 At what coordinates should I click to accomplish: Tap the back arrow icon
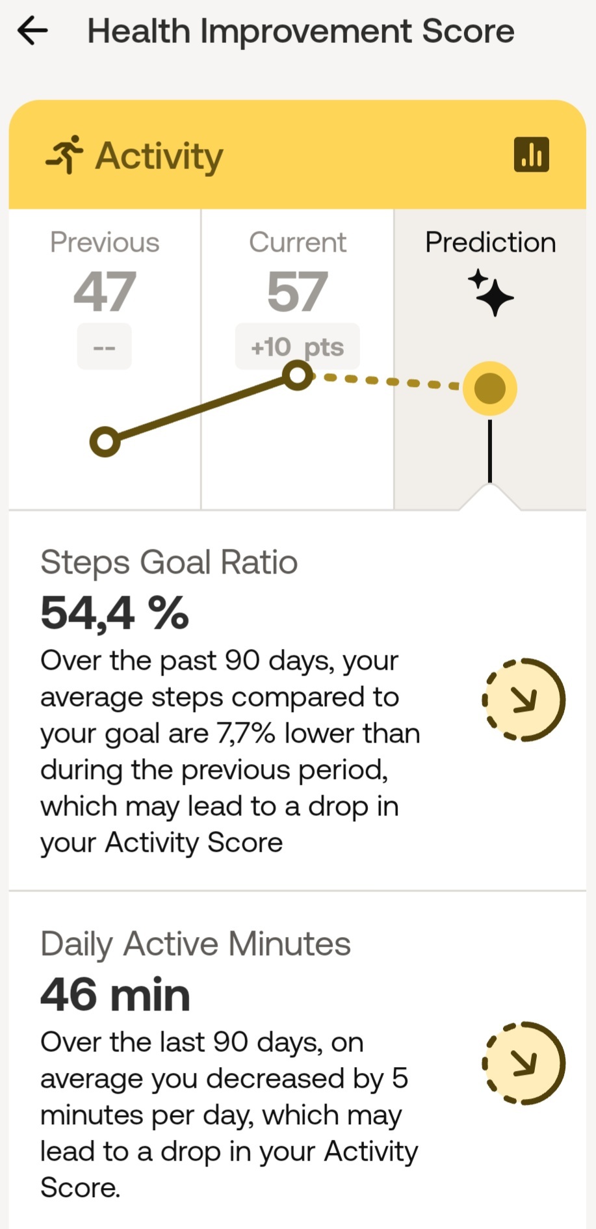point(31,30)
